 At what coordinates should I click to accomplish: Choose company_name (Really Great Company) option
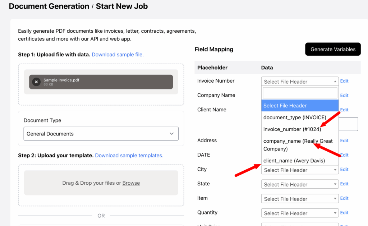point(298,145)
